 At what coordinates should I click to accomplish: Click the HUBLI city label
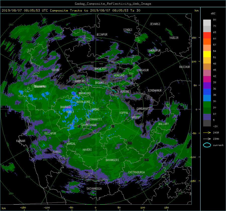coord(70,112)
